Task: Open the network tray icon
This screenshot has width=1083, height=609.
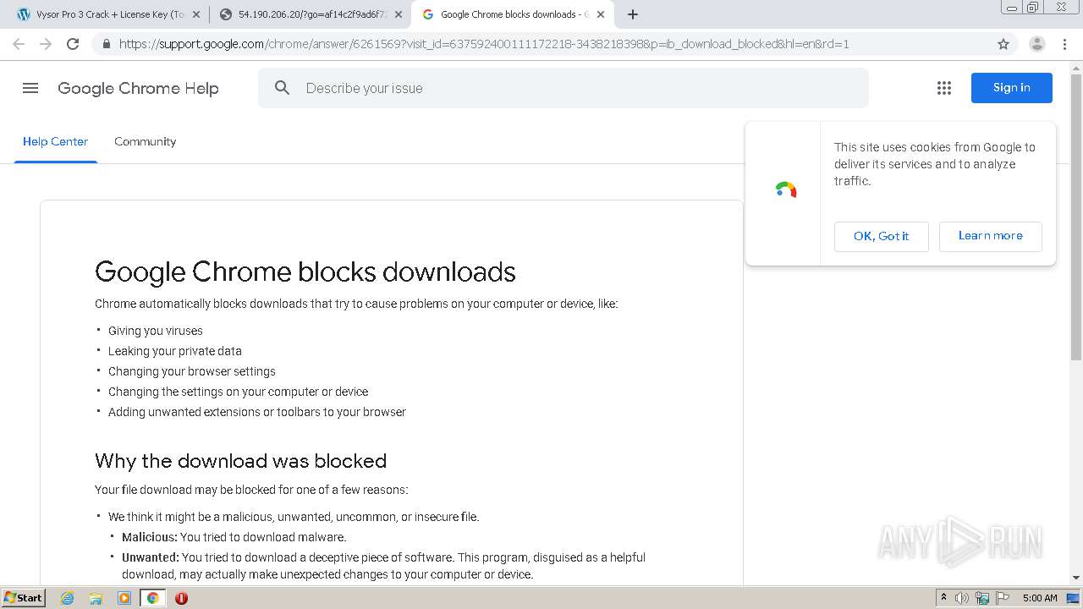Action: tap(982, 598)
